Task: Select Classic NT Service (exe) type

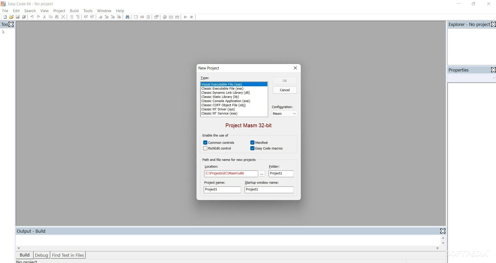Action: (234, 113)
